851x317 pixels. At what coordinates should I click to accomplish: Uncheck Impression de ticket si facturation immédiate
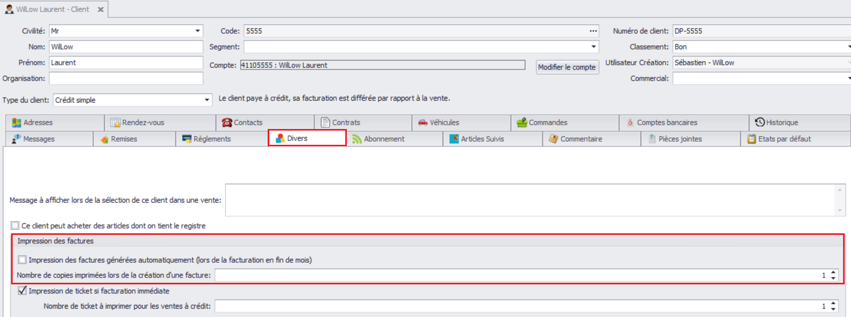[22, 291]
